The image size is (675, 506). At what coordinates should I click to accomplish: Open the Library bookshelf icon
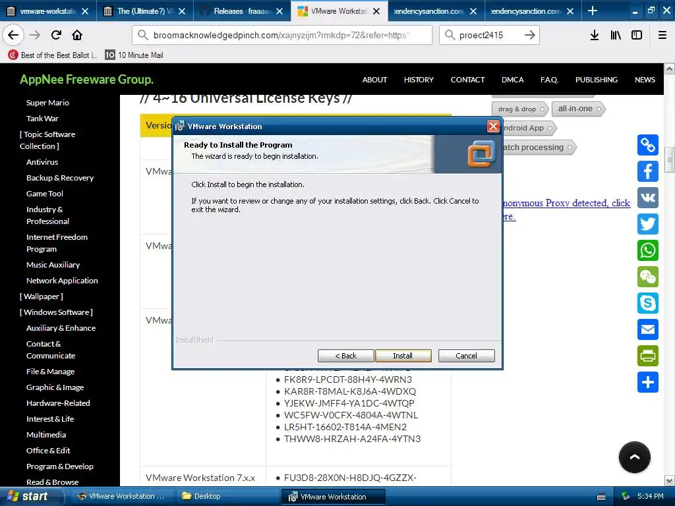click(x=616, y=35)
